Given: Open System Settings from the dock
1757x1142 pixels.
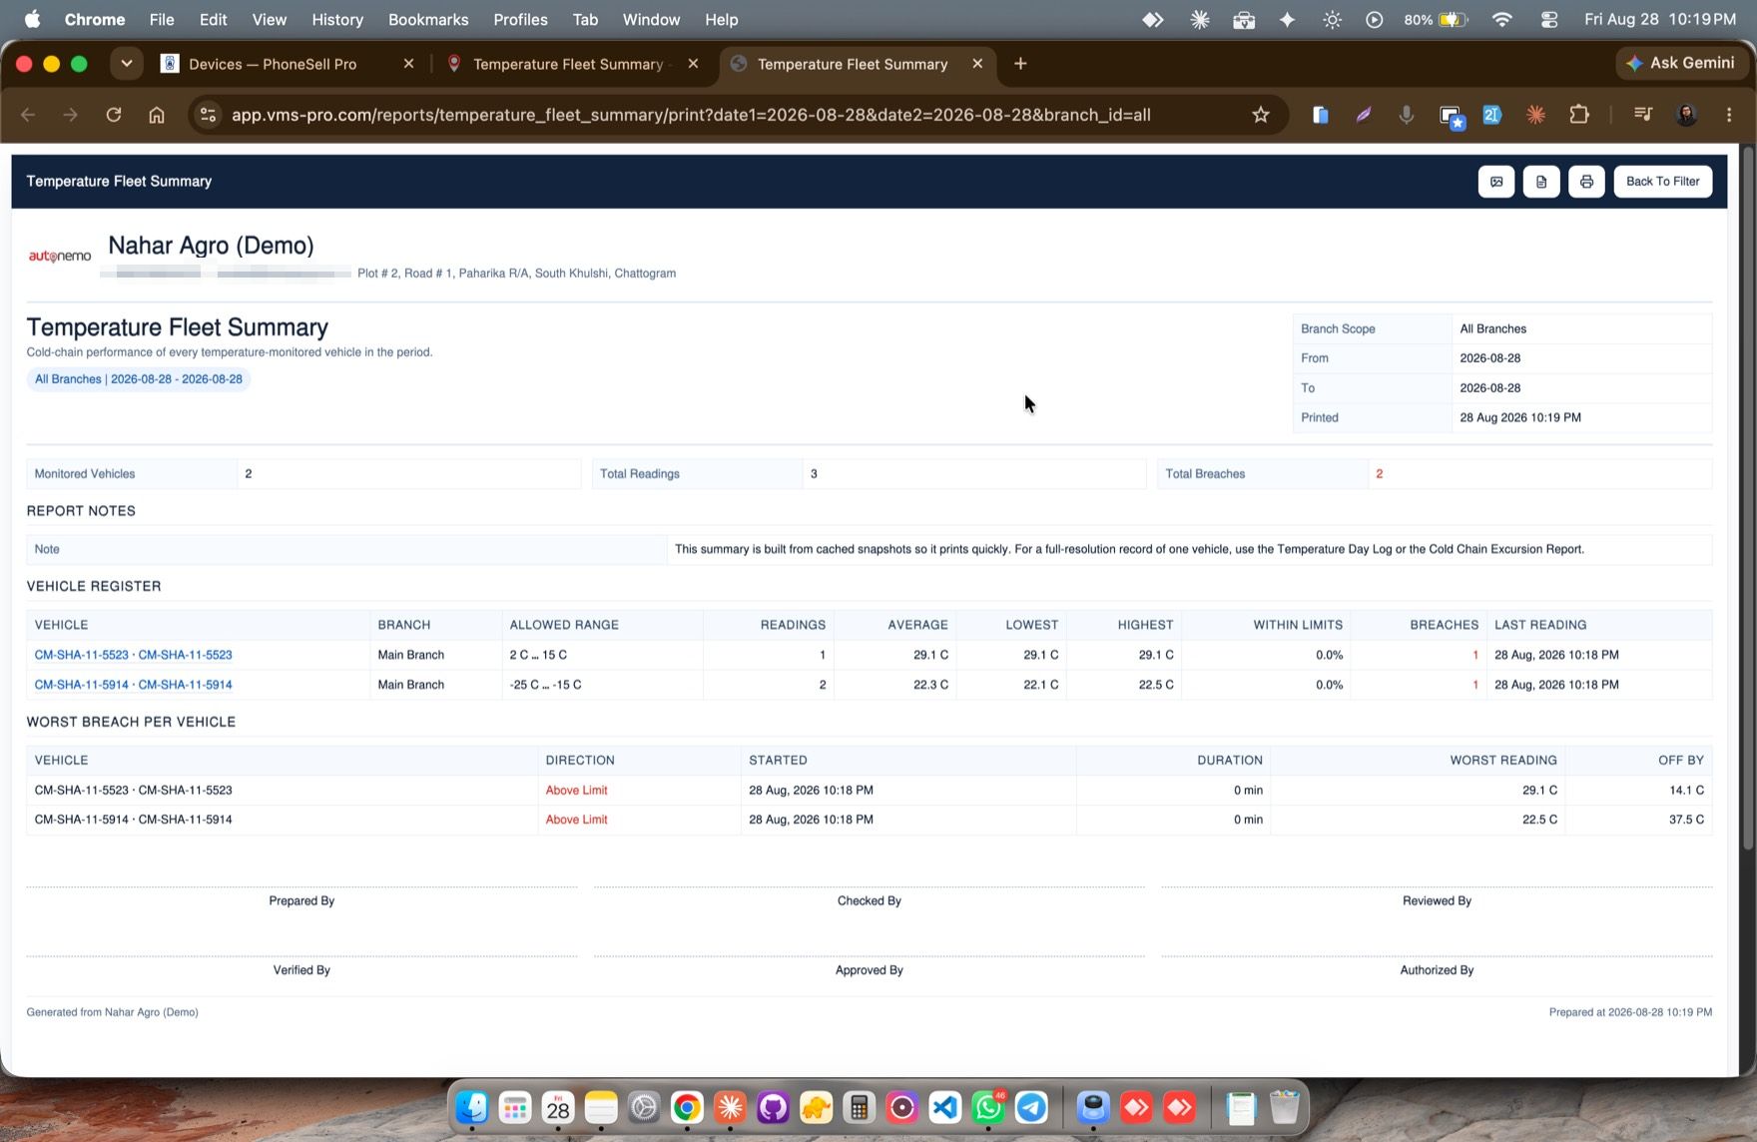Looking at the screenshot, I should click(644, 1107).
